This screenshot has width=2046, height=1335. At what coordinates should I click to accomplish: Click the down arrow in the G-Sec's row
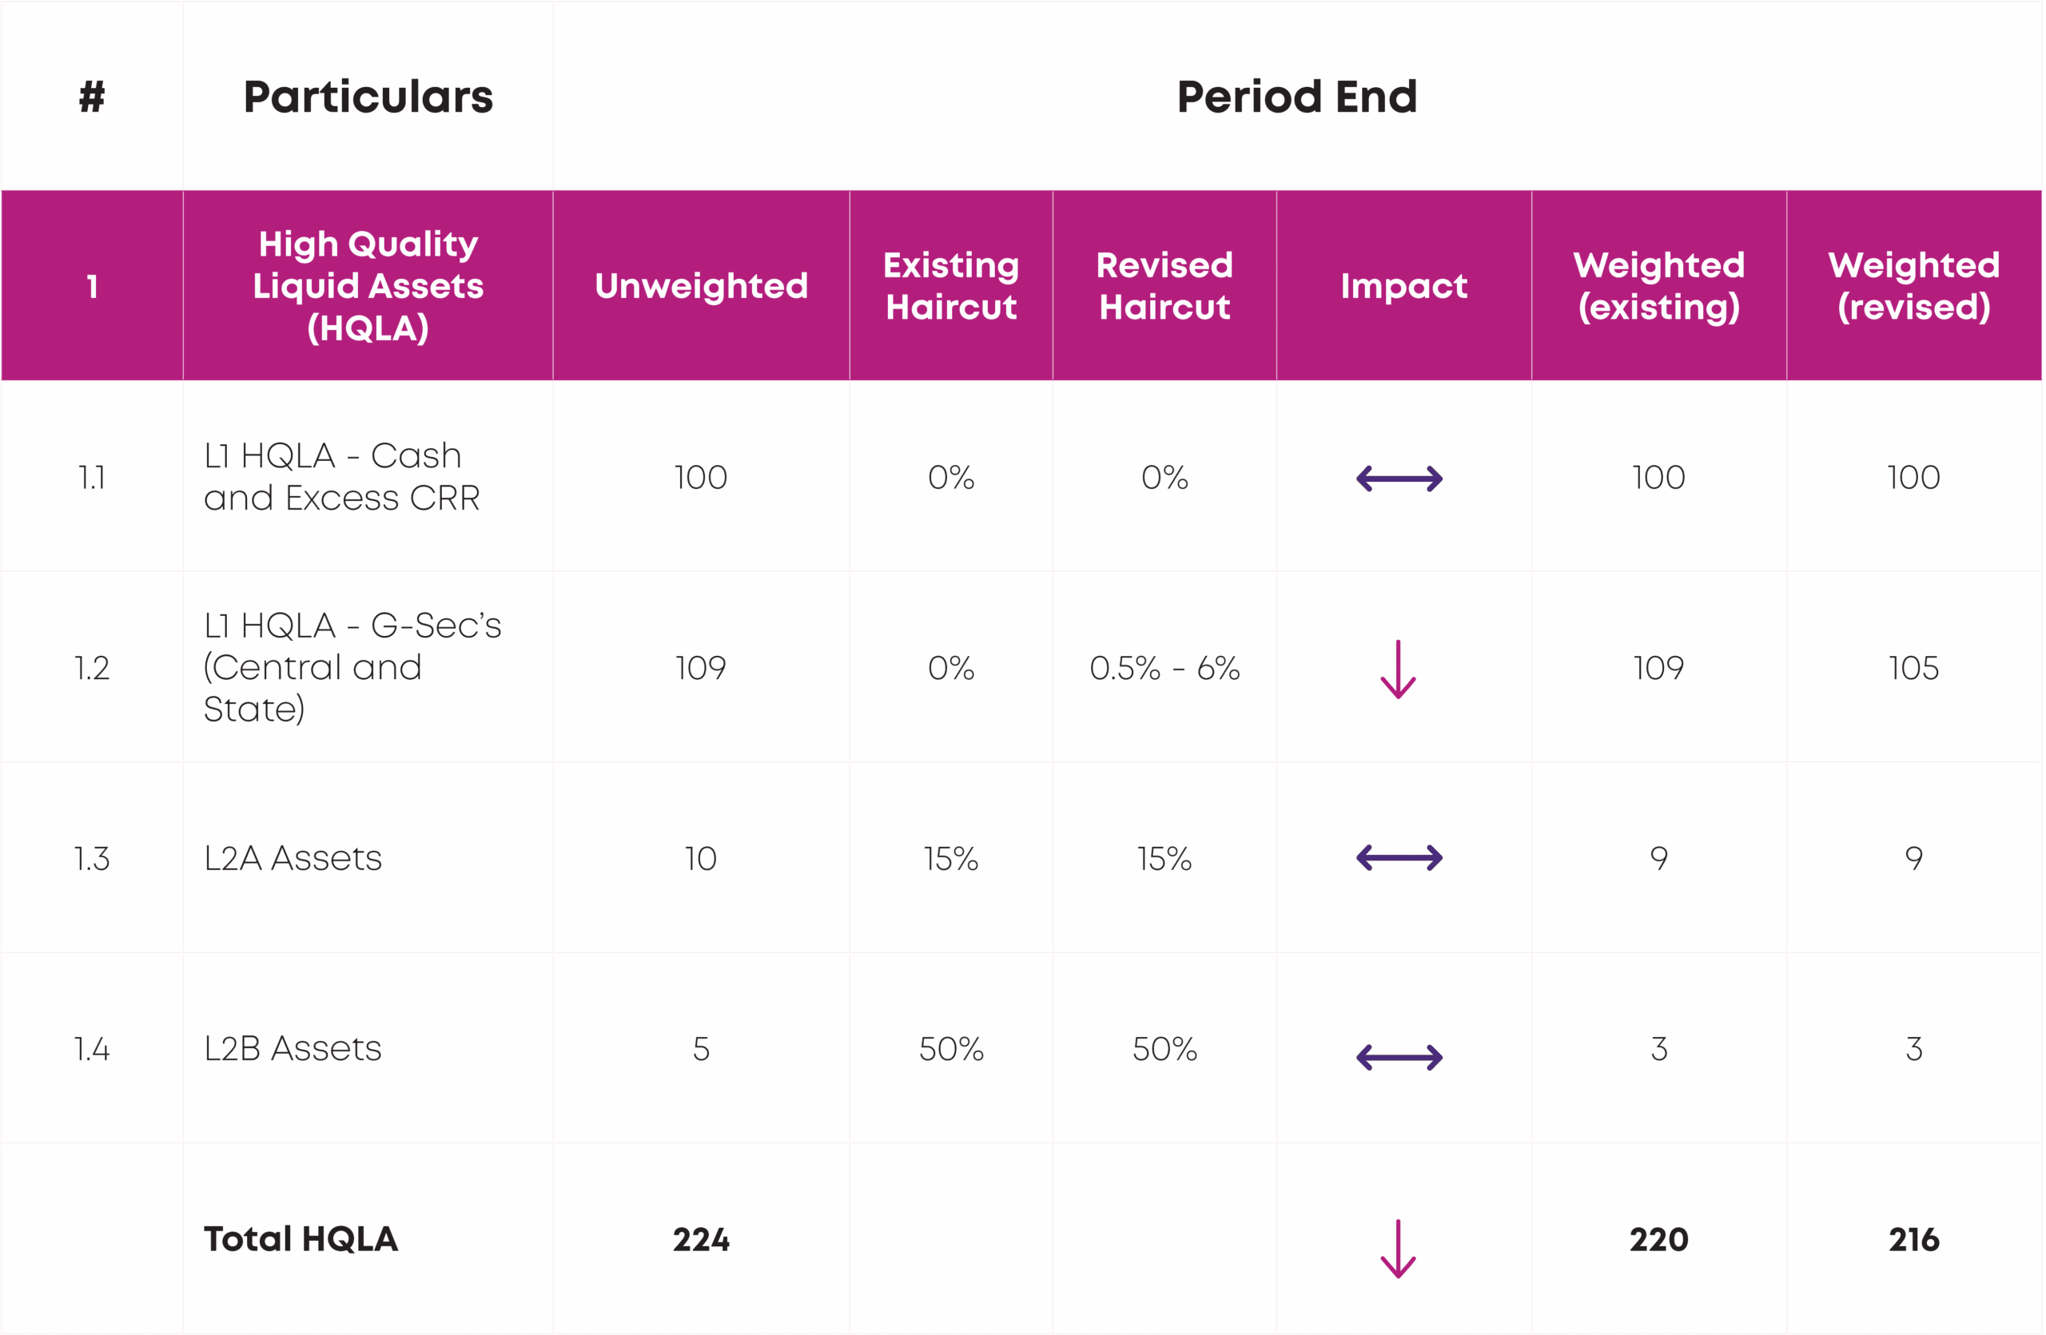1398,669
